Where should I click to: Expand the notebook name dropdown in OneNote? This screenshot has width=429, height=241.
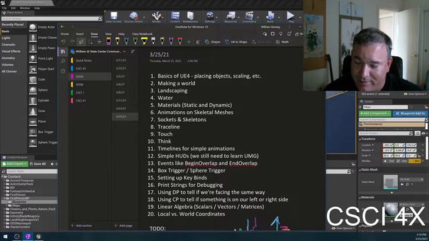(x=125, y=52)
